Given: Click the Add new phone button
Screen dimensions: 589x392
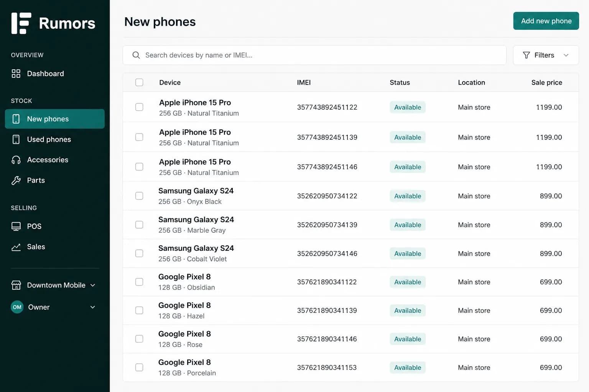Looking at the screenshot, I should coord(546,21).
